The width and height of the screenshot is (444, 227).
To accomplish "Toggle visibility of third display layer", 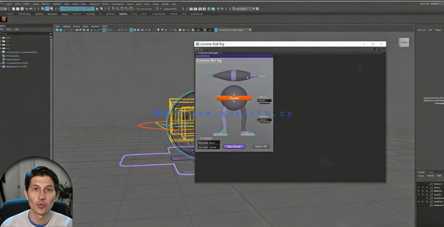I will tap(418, 191).
